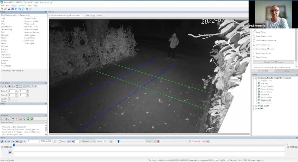Reset playback speed with the icon beside Speed 1.0x

click(111, 141)
